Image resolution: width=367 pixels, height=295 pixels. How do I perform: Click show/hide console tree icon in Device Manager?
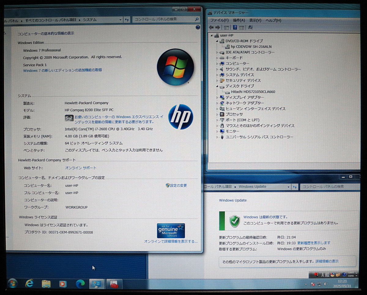coord(227,28)
